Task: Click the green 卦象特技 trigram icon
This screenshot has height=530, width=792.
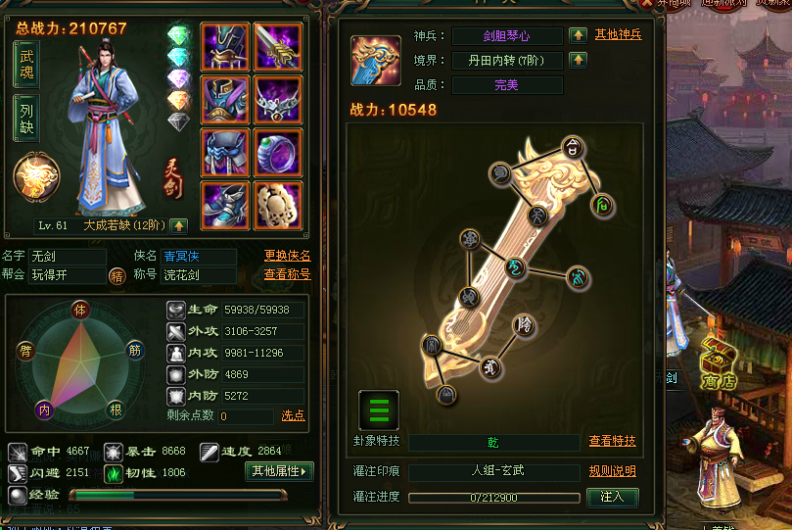Action: 379,410
